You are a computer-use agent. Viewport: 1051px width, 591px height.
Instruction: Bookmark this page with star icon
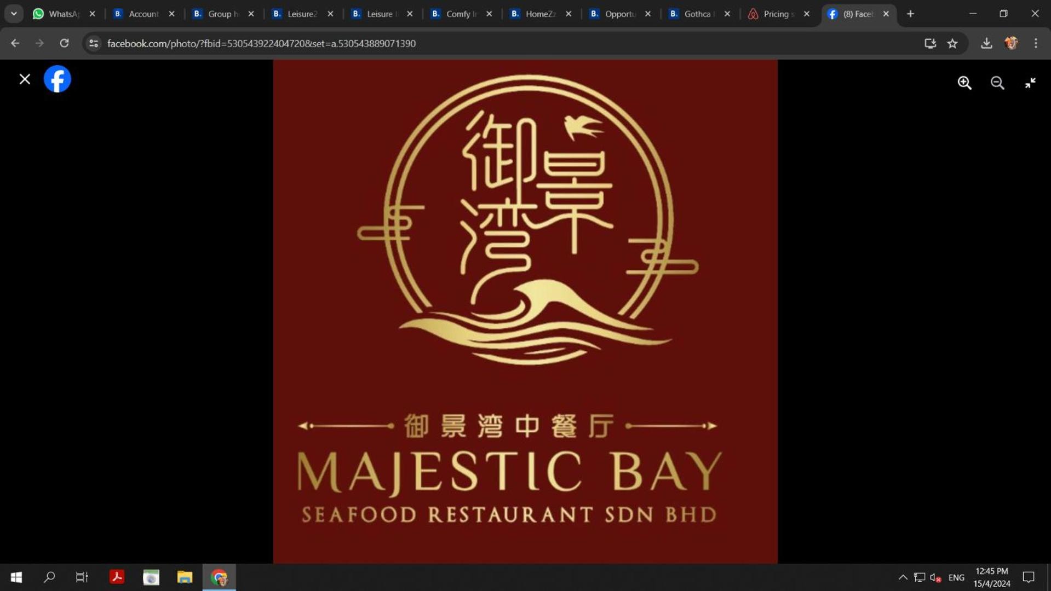tap(952, 43)
